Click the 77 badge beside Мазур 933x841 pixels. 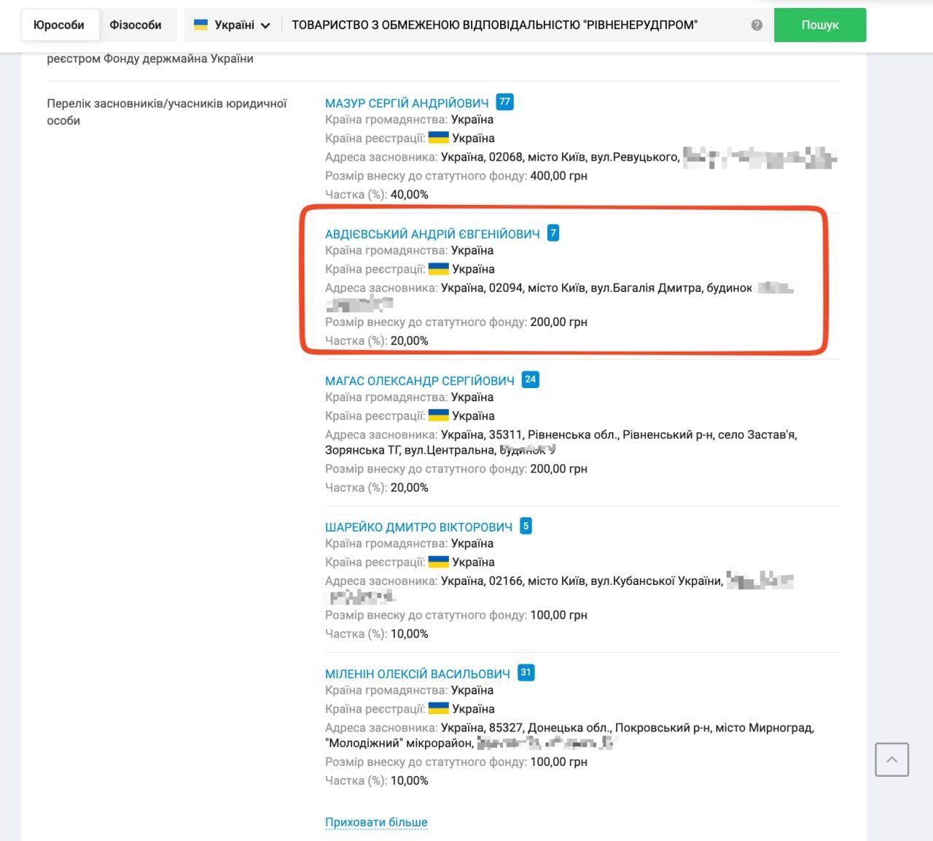(x=504, y=102)
